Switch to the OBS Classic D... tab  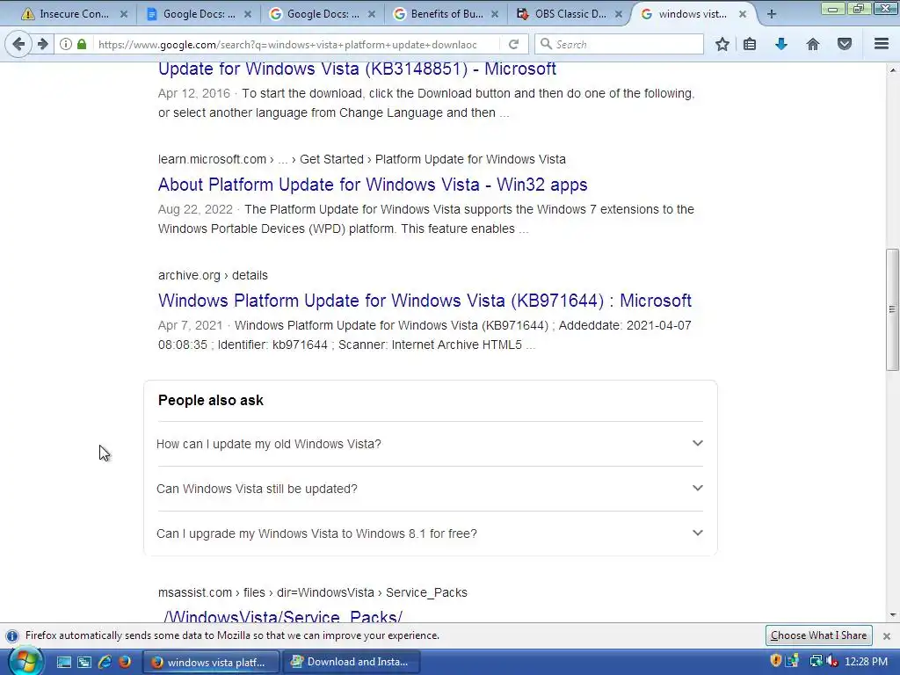coord(570,14)
